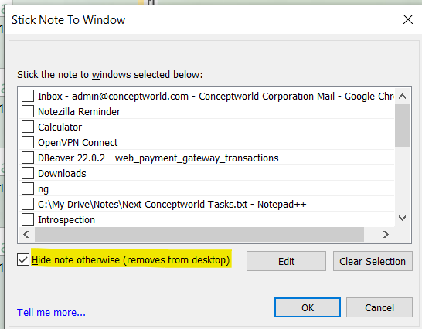Click the 'Notezilla Reminder' list entry text
The width and height of the screenshot is (422, 329).
(x=79, y=111)
